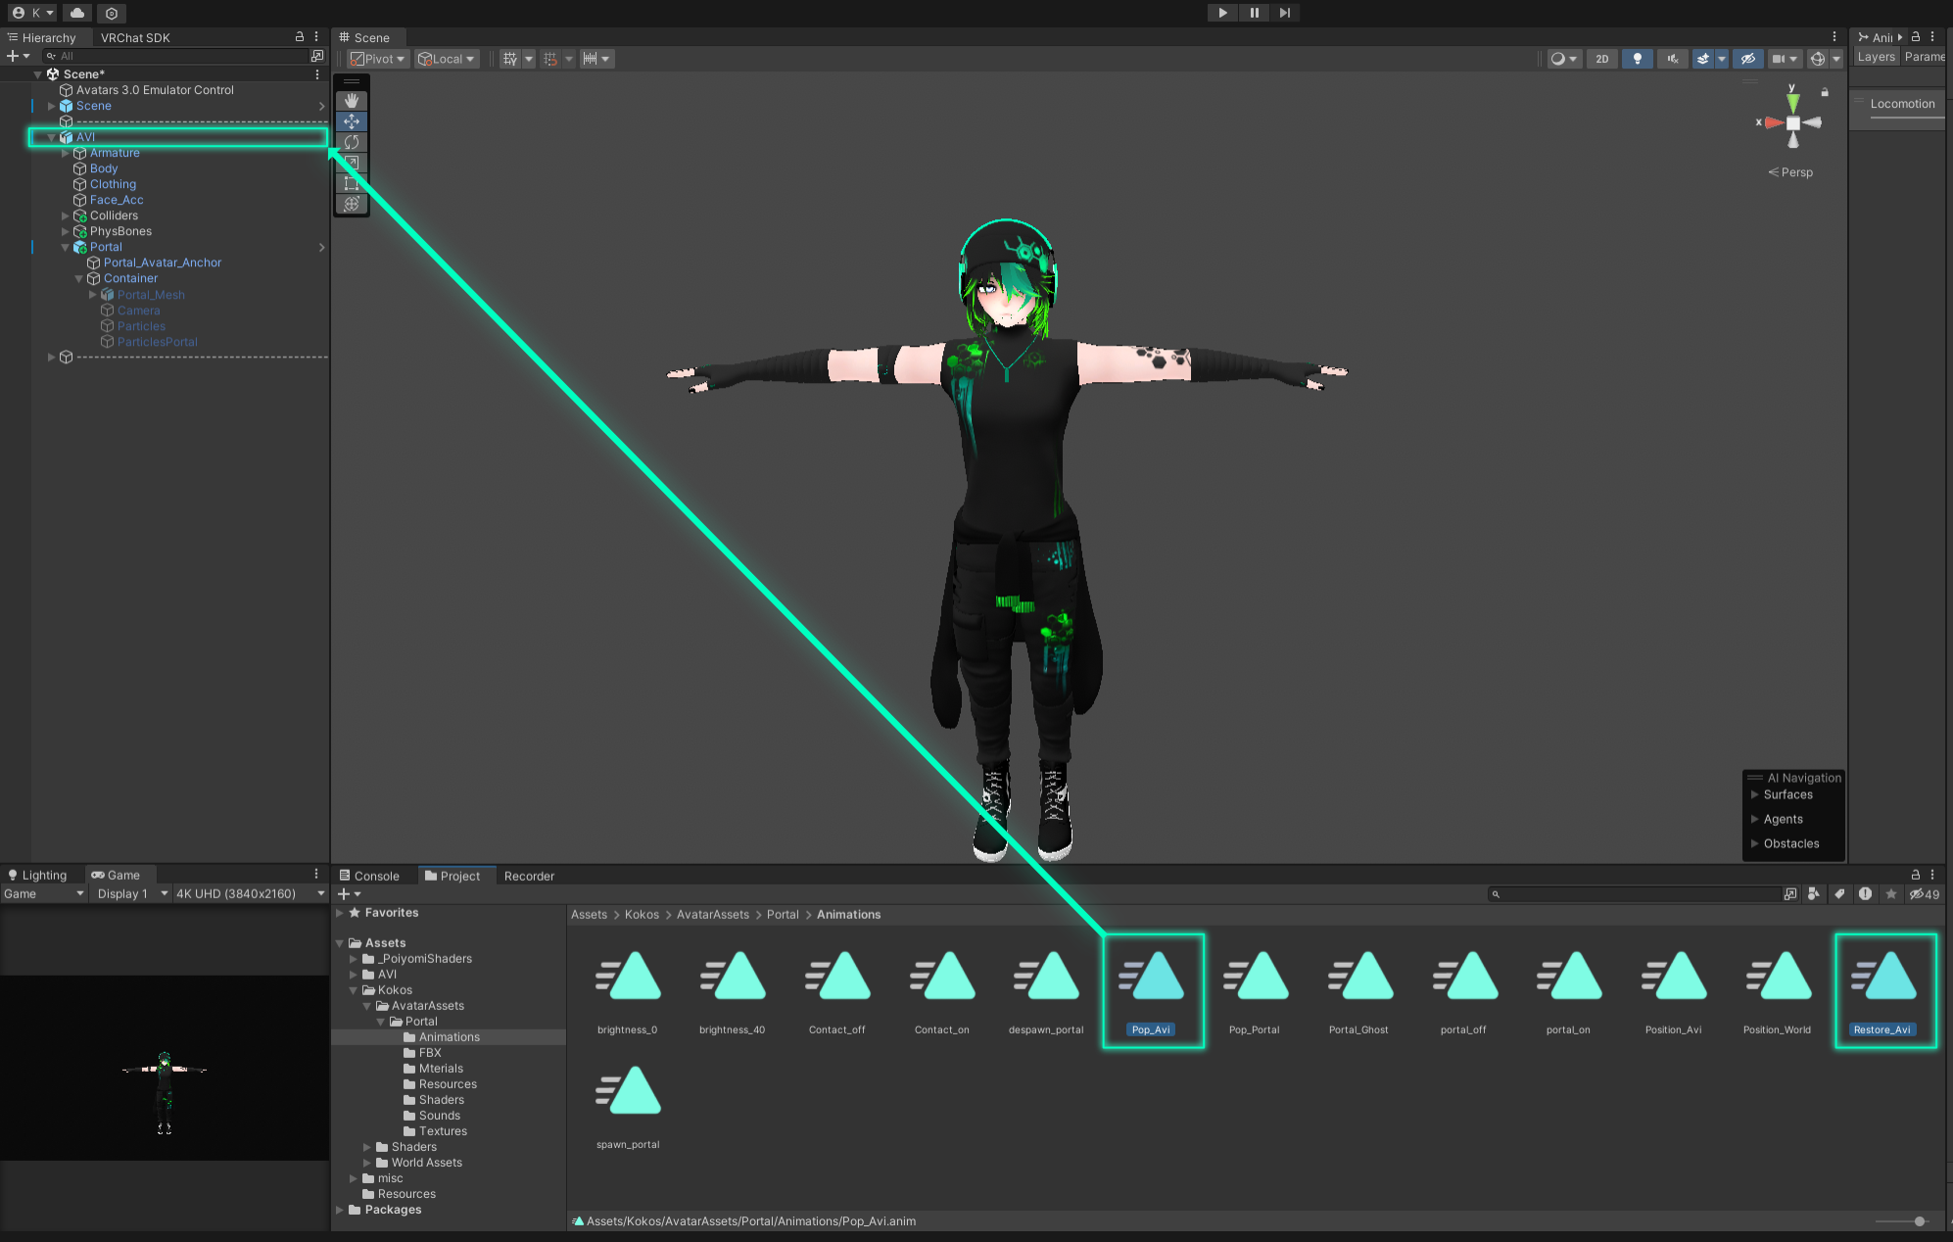This screenshot has width=1953, height=1242.
Task: Open the account K menu
Action: pos(32,13)
